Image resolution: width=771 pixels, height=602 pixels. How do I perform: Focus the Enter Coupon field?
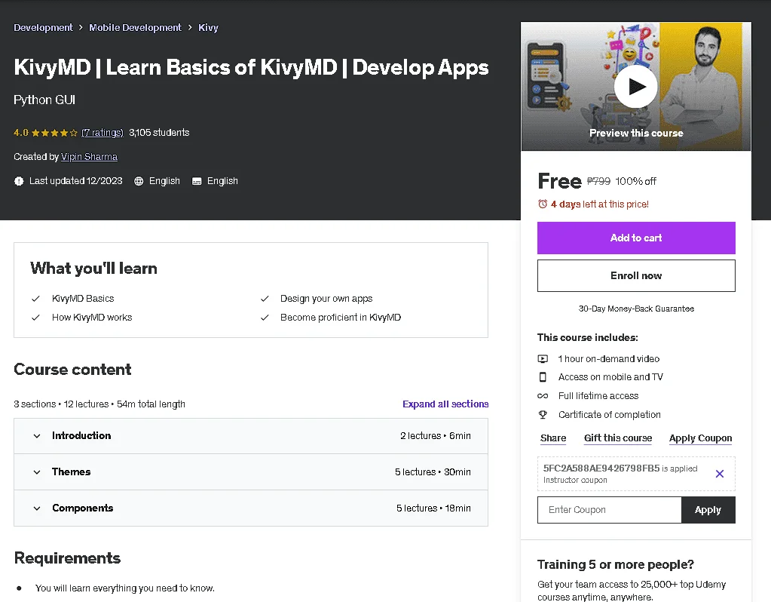(610, 510)
